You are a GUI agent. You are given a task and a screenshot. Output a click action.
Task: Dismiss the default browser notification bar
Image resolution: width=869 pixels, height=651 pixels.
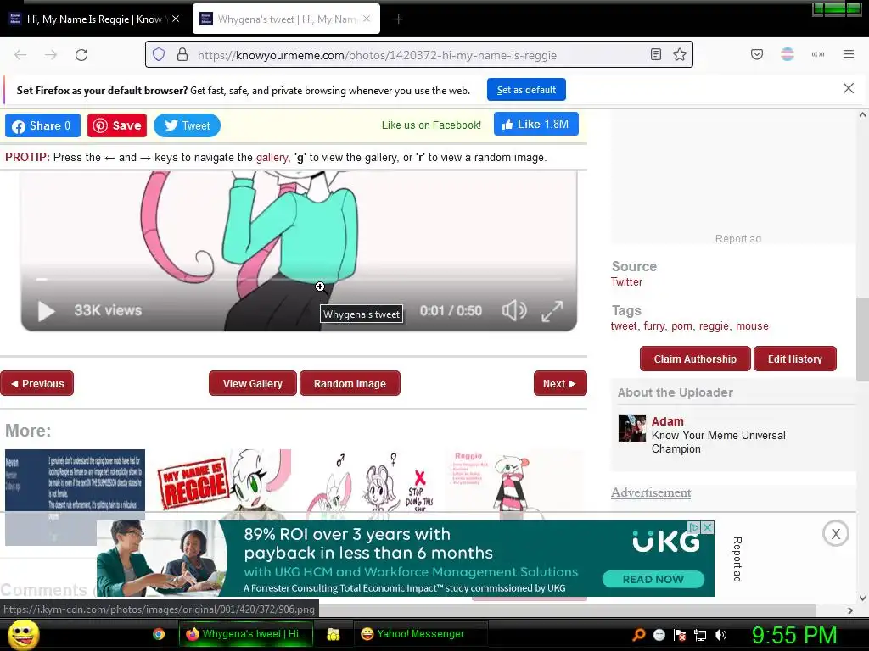[849, 88]
